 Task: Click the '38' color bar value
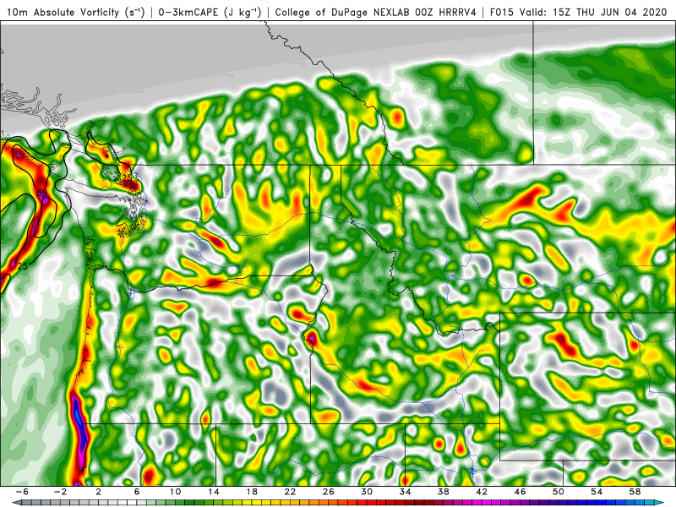pos(443,492)
